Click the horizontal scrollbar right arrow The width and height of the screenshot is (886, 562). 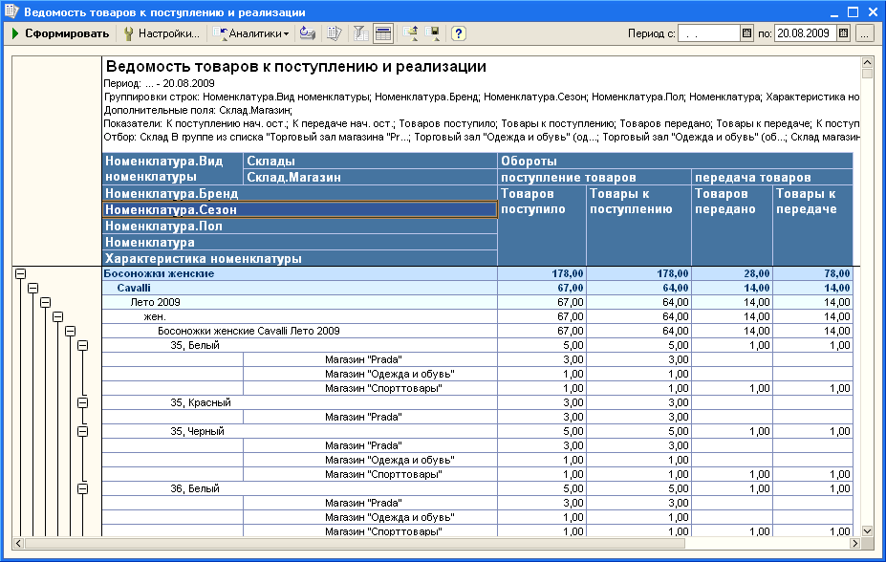854,543
